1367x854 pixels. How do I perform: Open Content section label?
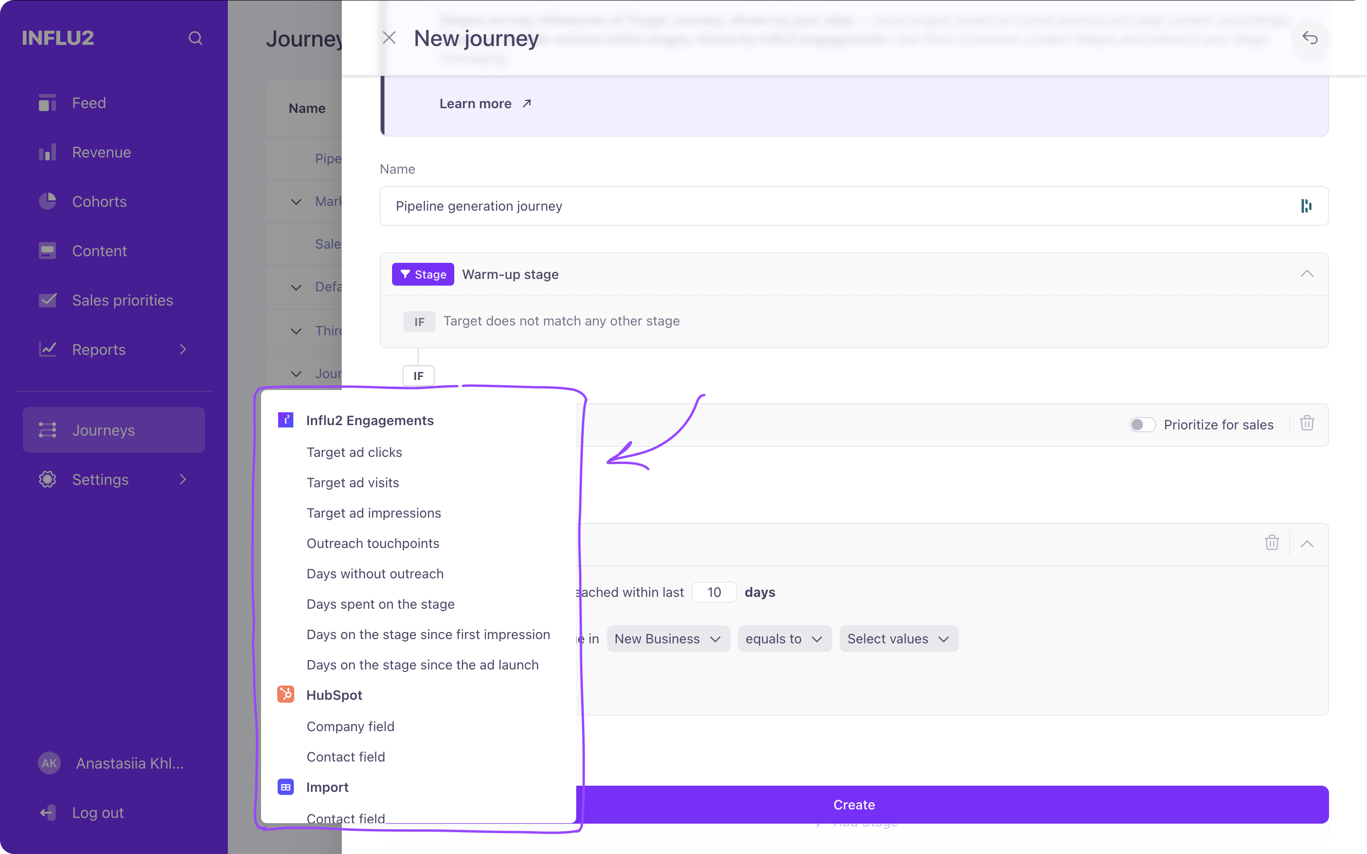(x=99, y=251)
